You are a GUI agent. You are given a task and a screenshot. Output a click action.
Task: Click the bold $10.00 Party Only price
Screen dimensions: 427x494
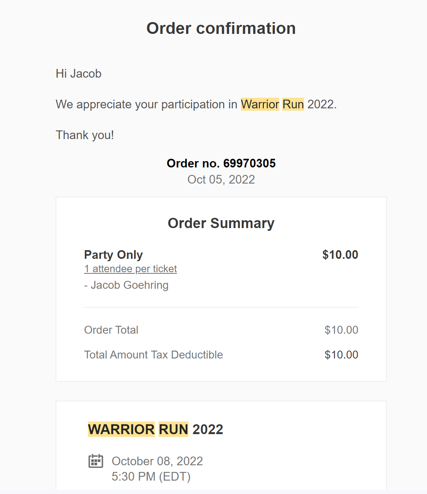(x=340, y=255)
